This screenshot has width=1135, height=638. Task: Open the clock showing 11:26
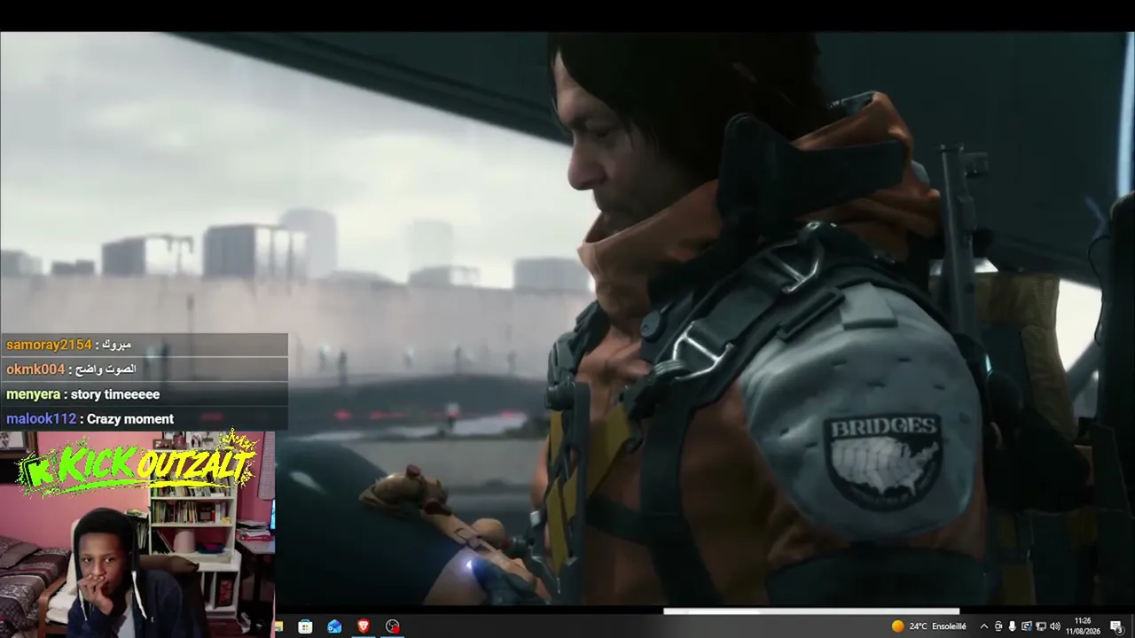tap(1083, 626)
